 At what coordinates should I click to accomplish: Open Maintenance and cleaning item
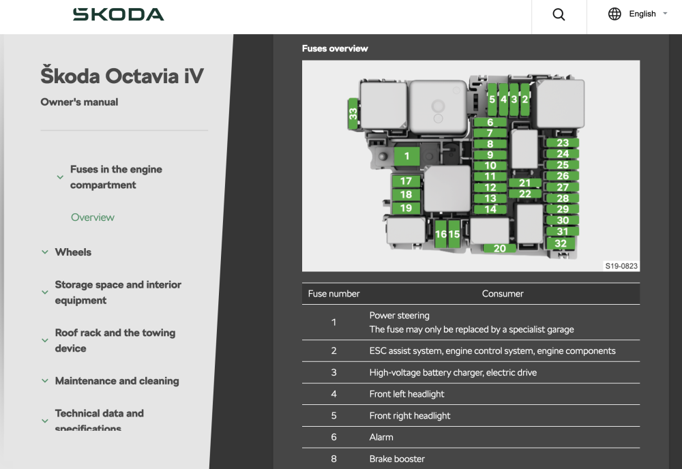[x=117, y=381]
